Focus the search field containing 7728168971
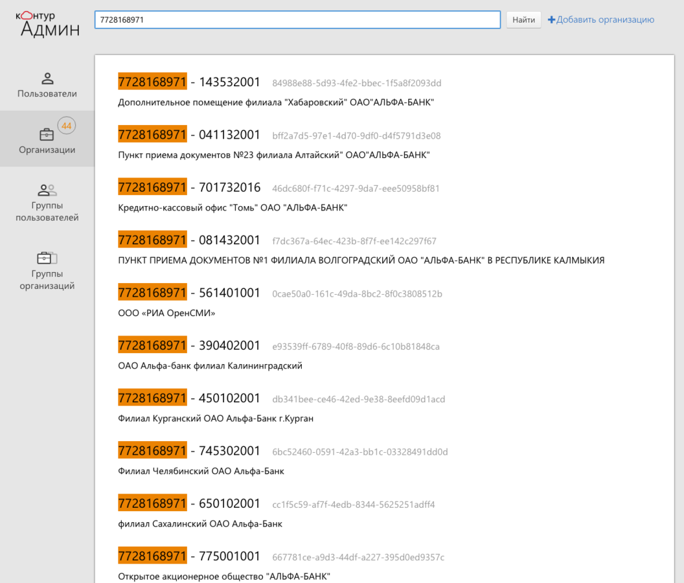The height and width of the screenshot is (583, 684). pyautogui.click(x=297, y=19)
